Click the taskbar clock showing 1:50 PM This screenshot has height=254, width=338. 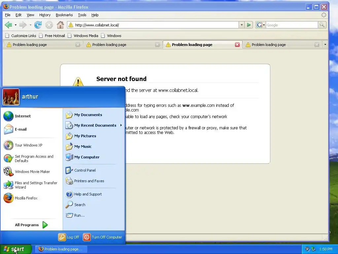point(326,249)
